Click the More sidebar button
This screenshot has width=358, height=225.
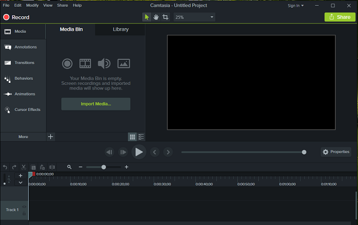24,137
